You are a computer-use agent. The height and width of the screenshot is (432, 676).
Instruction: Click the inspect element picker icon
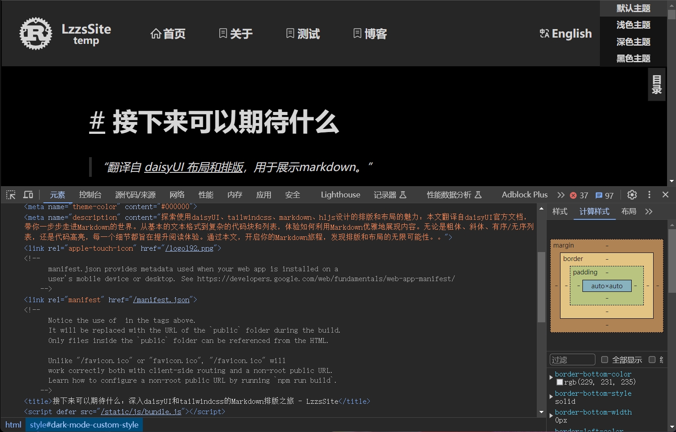(x=11, y=195)
